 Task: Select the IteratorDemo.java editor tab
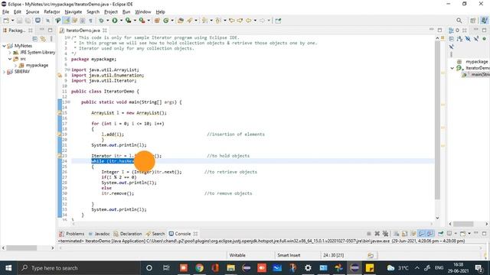(83, 31)
